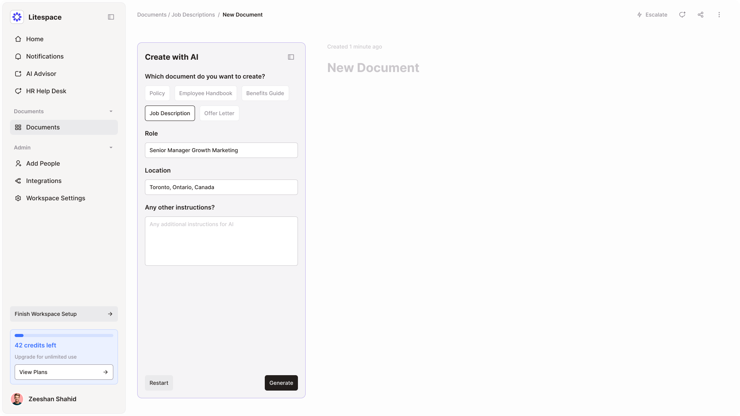Choose Employee Handbook document type
Screen dimensions: 740x416
tap(205, 93)
